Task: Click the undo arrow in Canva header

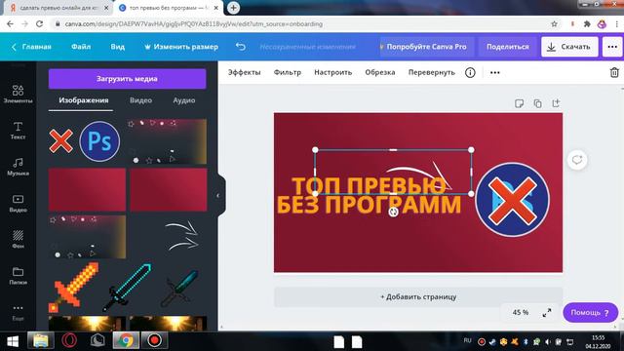Action: coord(241,47)
